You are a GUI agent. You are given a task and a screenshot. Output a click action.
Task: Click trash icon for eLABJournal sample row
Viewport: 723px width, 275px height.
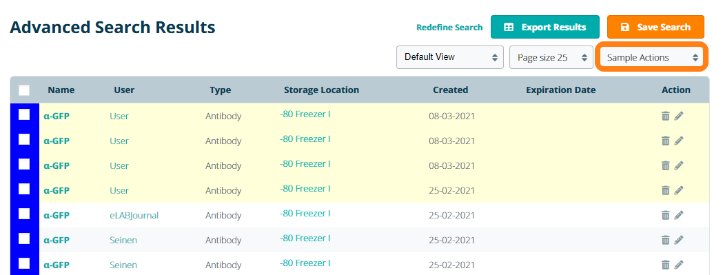coord(665,215)
